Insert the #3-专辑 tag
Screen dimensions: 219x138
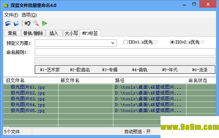(x=110, y=70)
